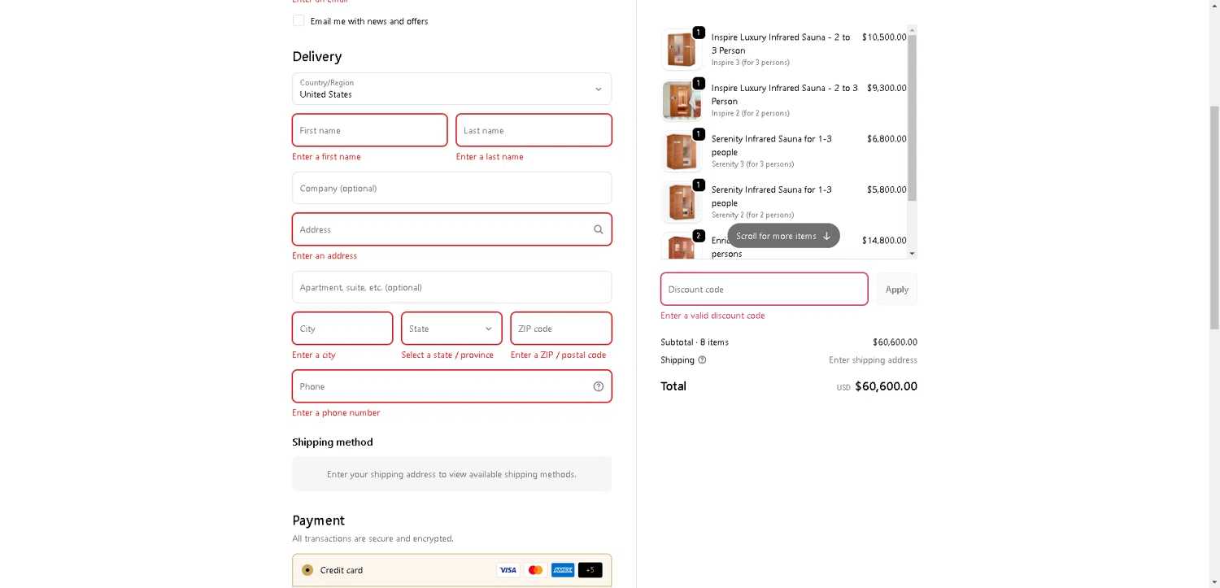Click the Total $60,600.00 amount
This screenshot has height=588, width=1220.
coord(886,386)
